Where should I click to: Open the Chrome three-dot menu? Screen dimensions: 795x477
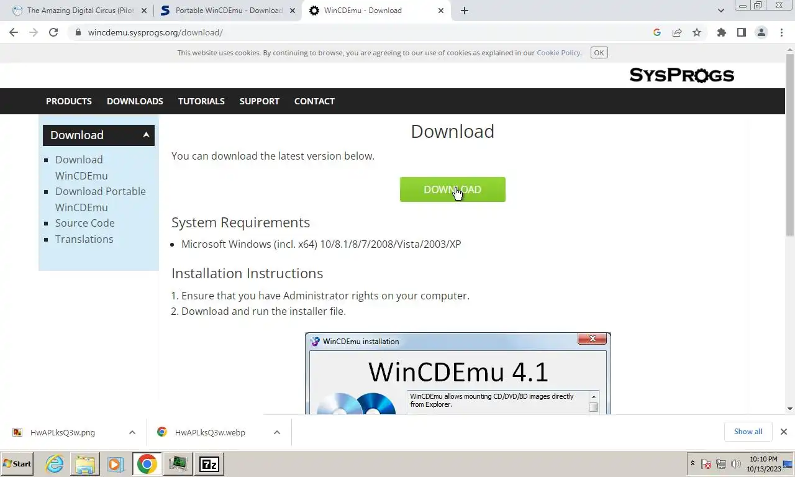[781, 32]
